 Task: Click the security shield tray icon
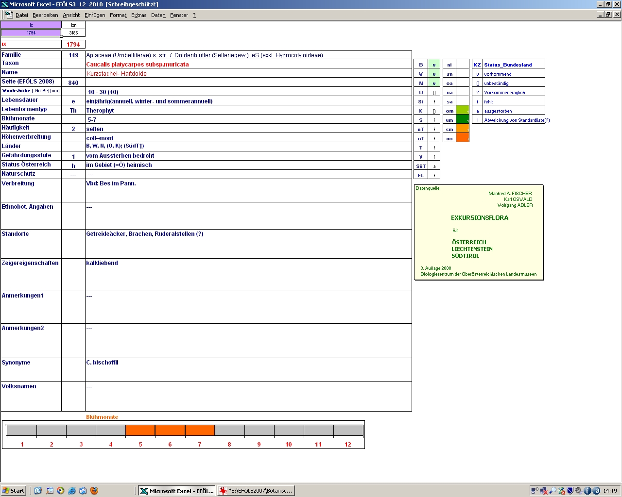point(570,491)
